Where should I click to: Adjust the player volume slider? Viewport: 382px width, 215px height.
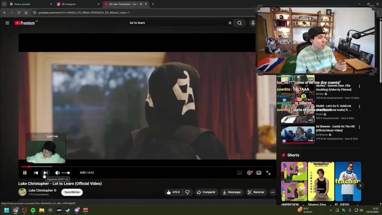(x=66, y=173)
